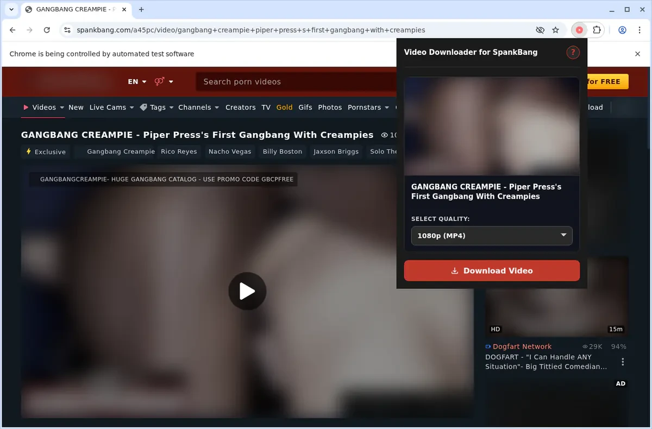The width and height of the screenshot is (652, 429).
Task: Click the crossed-out eye icon in address bar
Action: (x=540, y=30)
